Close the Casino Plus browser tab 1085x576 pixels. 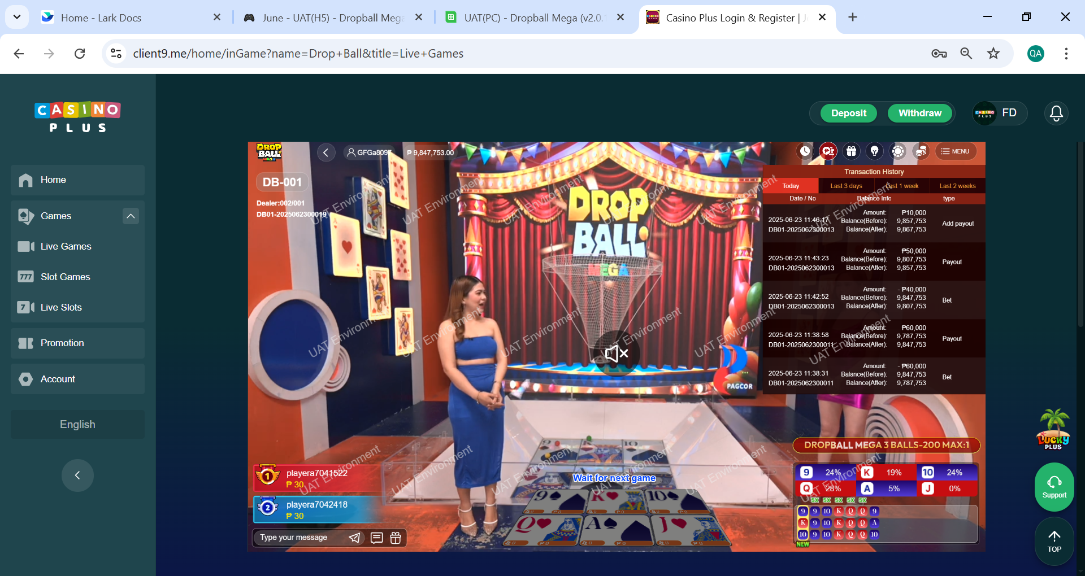click(822, 18)
